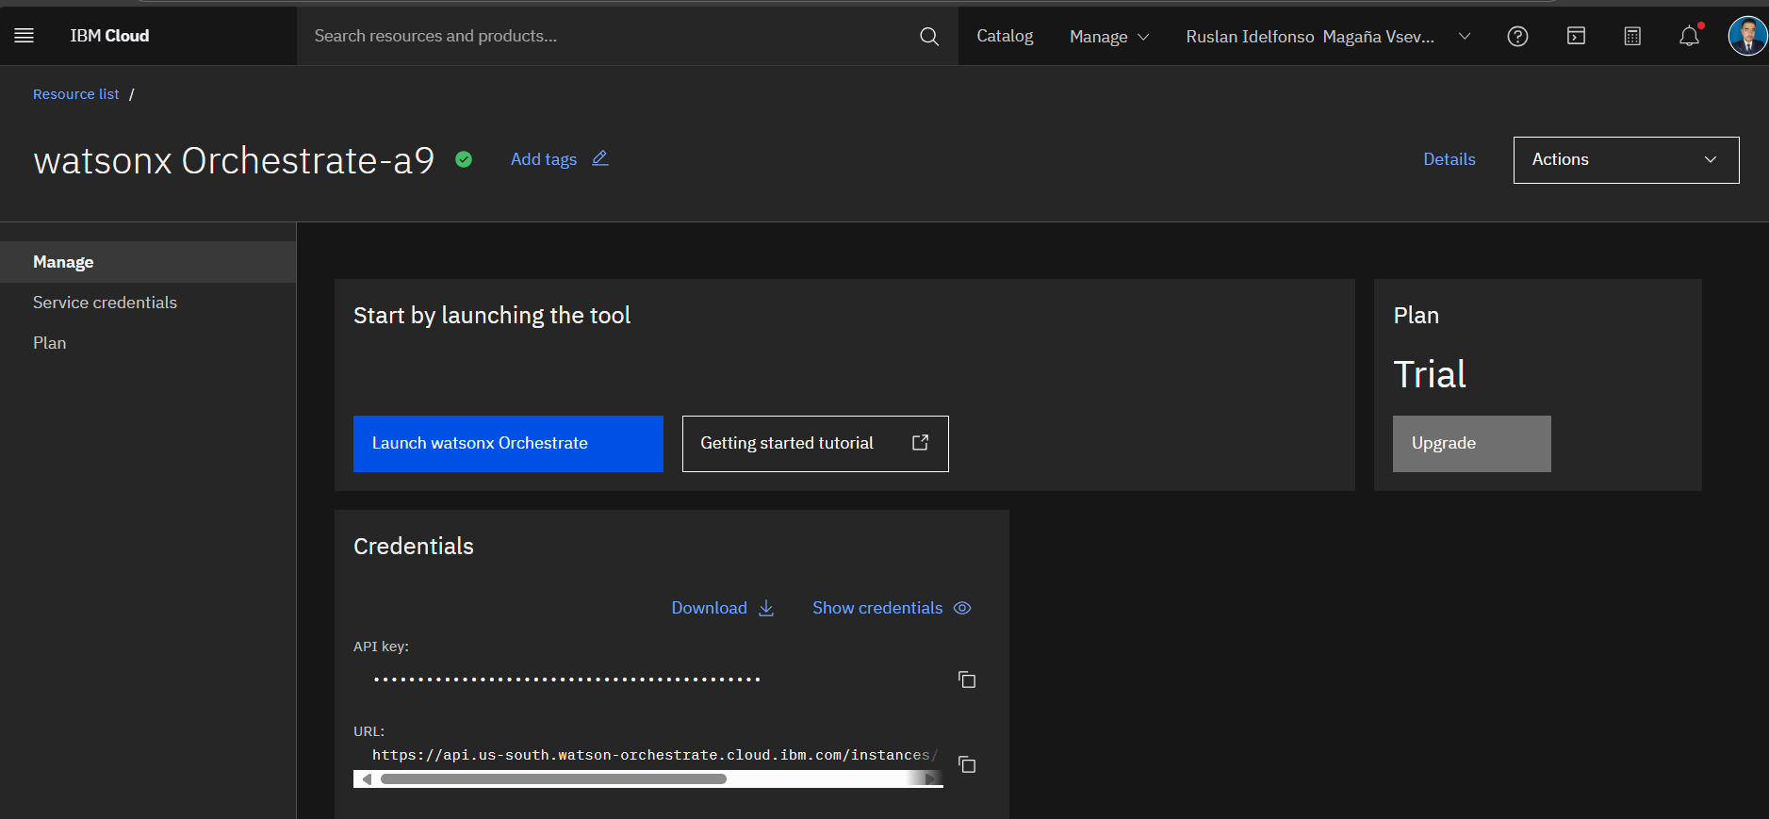Copy the URL to clipboard
This screenshot has height=819, width=1769.
point(967,764)
